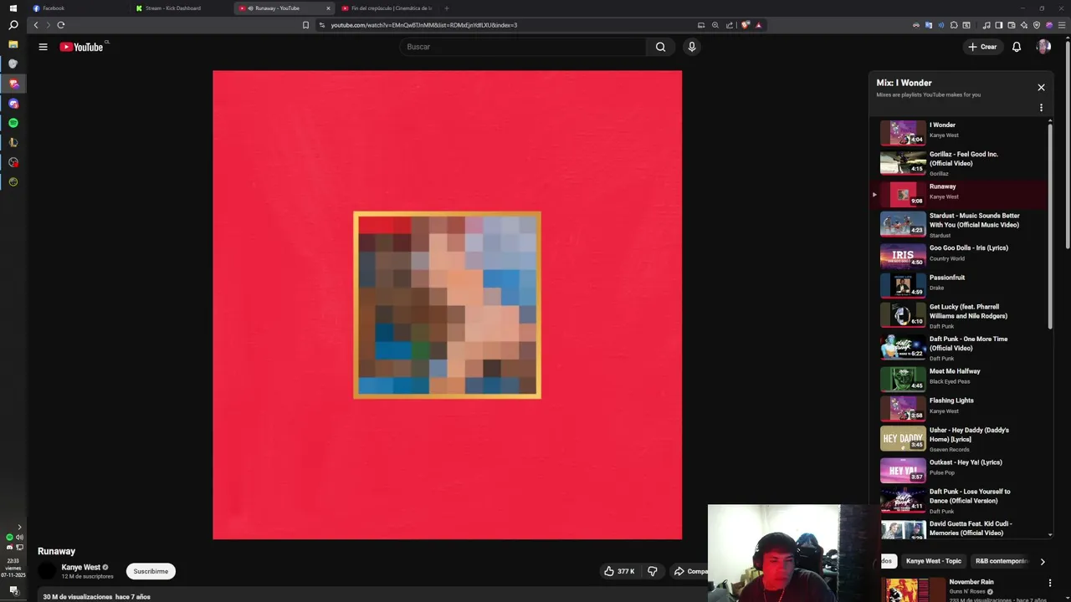
Task: Play Passionfruit by Drake
Action: point(958,285)
